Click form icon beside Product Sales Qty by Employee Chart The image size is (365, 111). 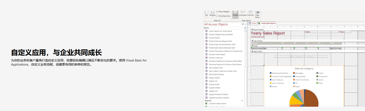[206, 48]
